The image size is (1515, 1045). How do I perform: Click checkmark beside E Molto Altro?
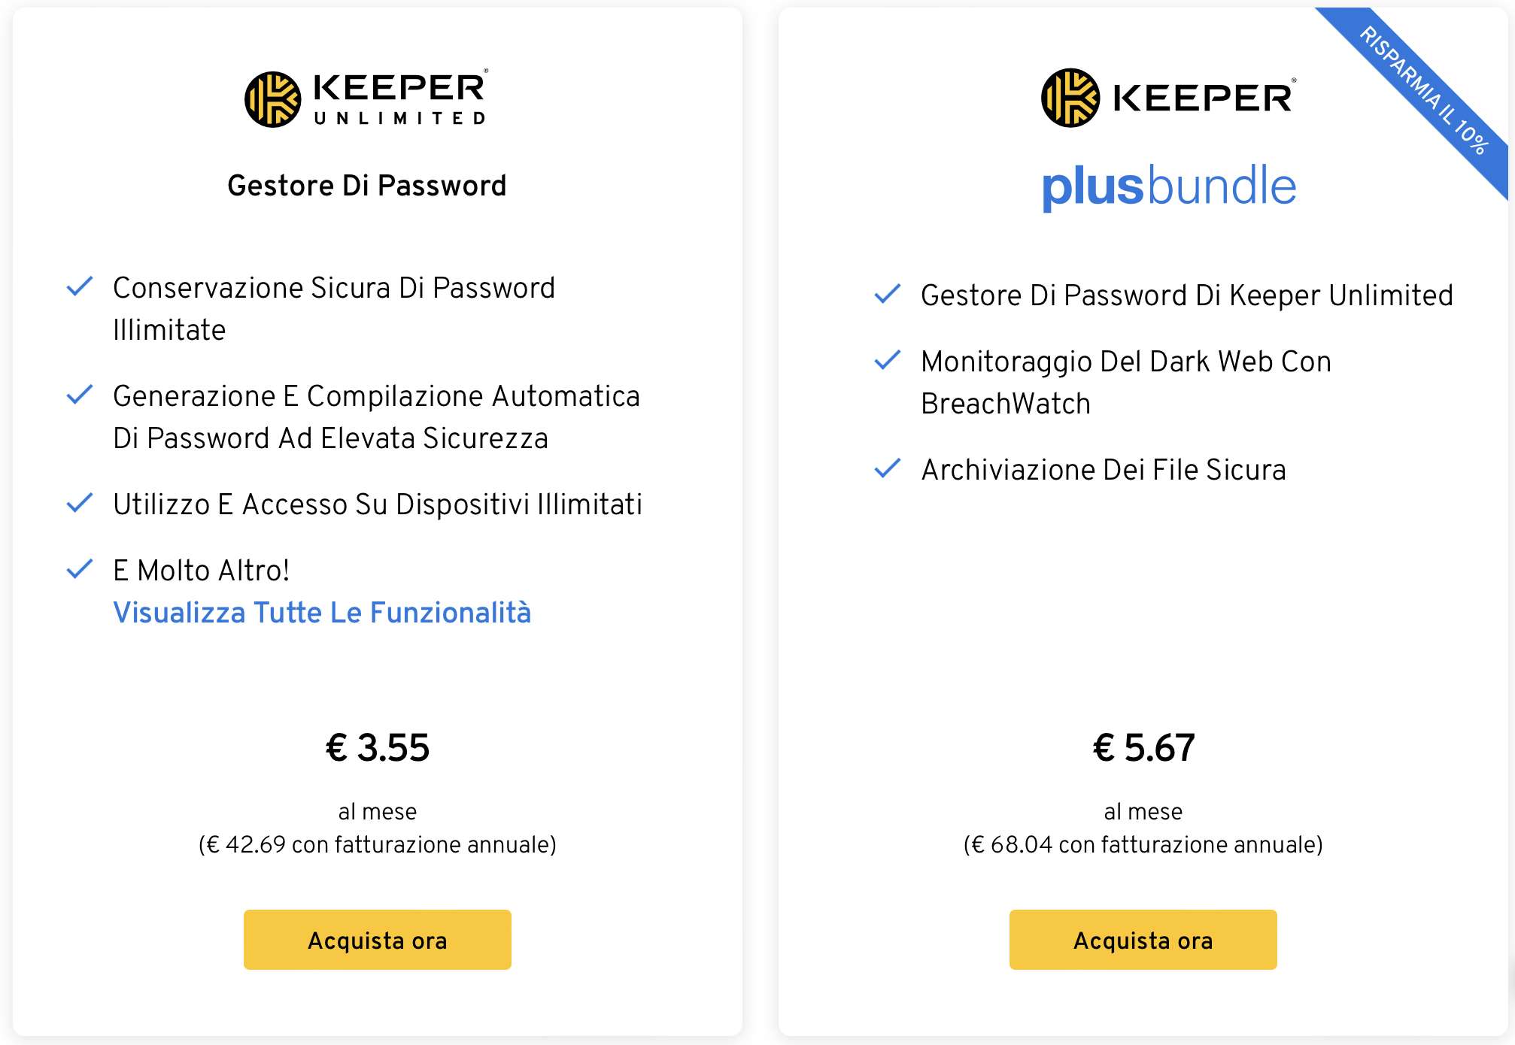click(x=80, y=569)
